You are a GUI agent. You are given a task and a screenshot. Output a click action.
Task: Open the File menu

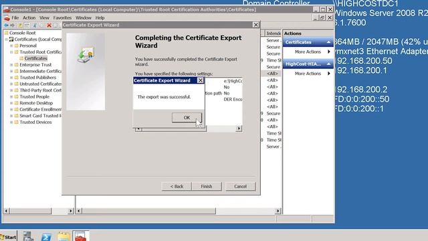point(15,18)
